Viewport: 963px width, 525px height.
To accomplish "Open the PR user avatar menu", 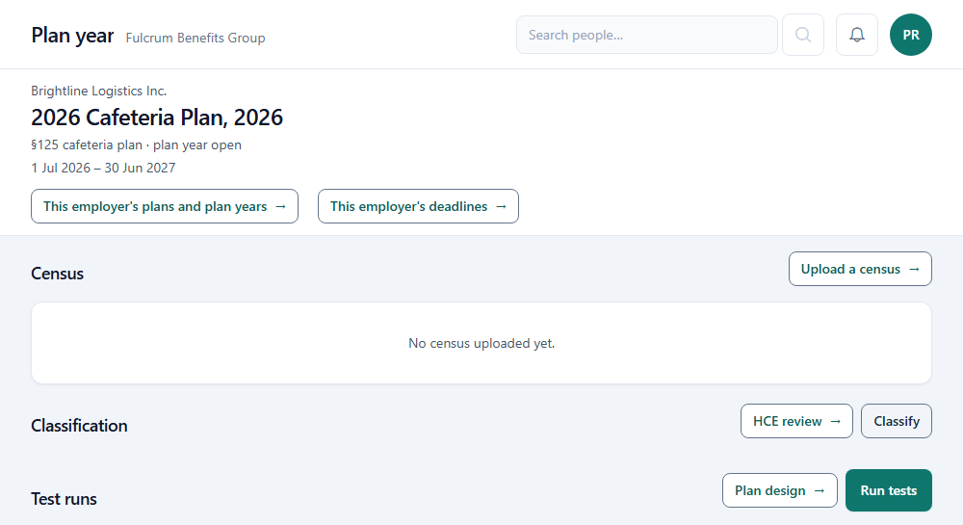I will coord(911,35).
